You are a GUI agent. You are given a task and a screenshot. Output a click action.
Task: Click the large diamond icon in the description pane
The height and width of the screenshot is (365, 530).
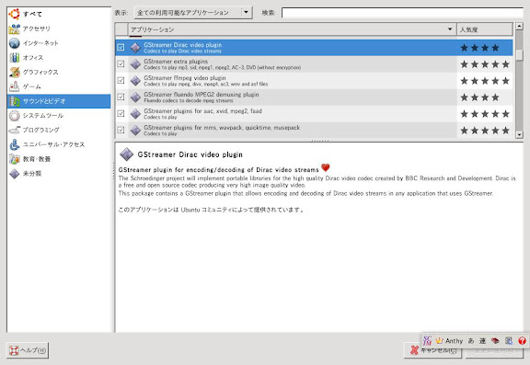coord(126,154)
